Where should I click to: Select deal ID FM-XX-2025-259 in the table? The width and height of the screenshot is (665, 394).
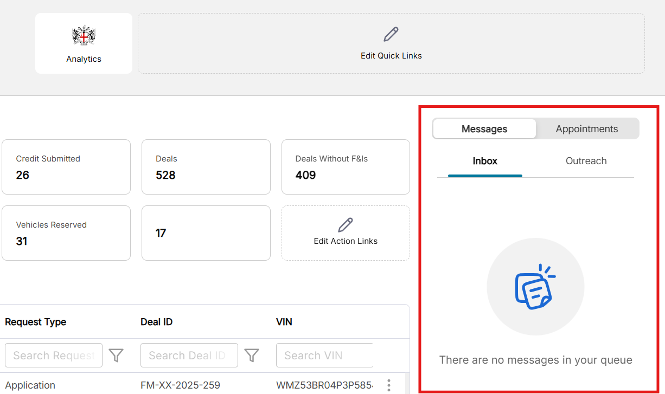coord(180,385)
